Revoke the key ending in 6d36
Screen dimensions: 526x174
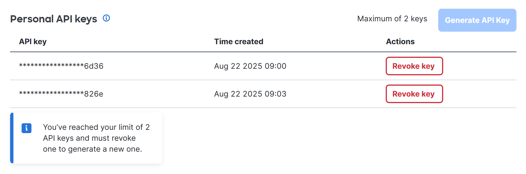tap(414, 66)
